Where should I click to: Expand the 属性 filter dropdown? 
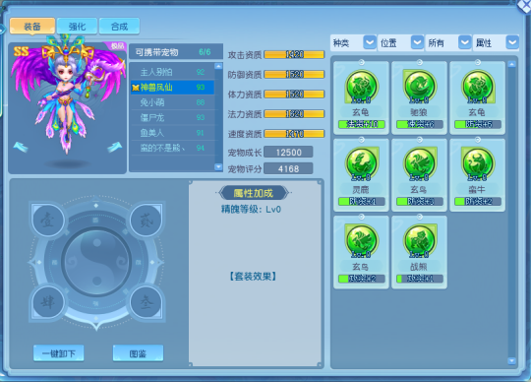pos(512,42)
